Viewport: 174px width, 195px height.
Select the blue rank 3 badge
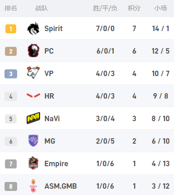click(x=11, y=74)
